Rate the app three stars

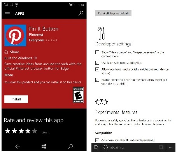pyautogui.click(x=21, y=131)
